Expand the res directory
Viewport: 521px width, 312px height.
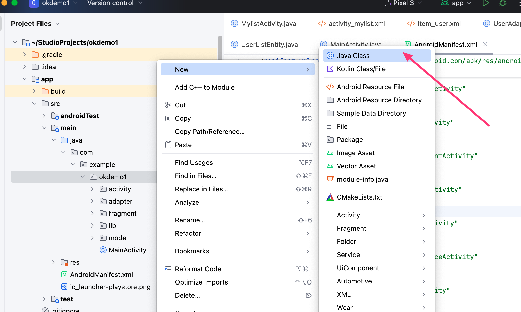click(53, 262)
